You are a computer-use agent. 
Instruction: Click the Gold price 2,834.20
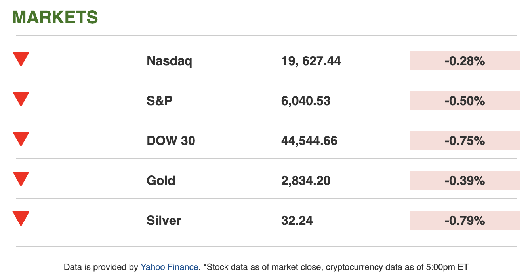pyautogui.click(x=306, y=181)
